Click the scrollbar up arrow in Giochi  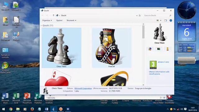coord(143,24)
